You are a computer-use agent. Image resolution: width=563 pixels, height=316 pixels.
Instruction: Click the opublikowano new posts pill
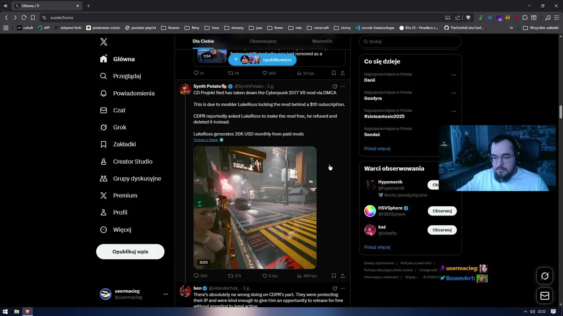(x=262, y=60)
